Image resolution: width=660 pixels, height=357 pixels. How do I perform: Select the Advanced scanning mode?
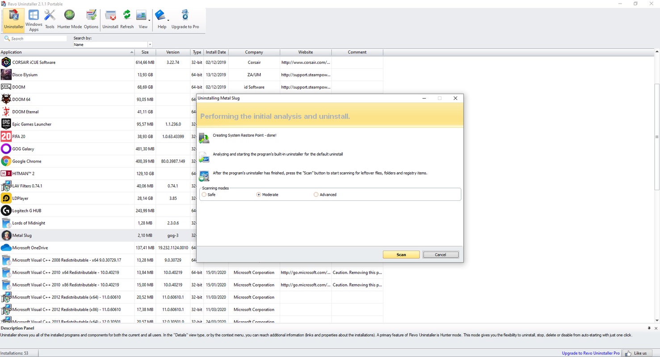[316, 195]
